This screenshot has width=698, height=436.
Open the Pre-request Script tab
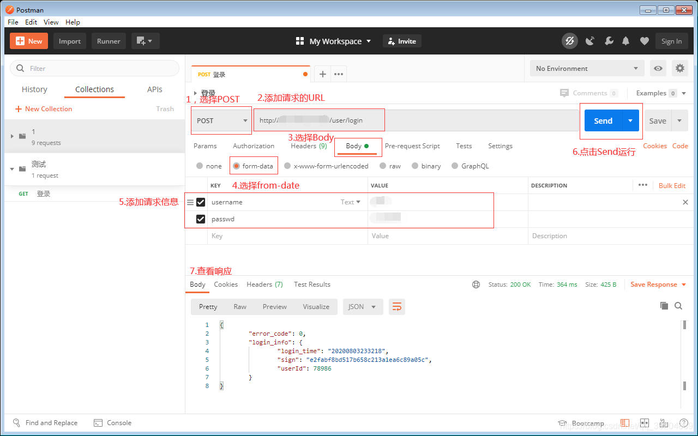point(412,146)
